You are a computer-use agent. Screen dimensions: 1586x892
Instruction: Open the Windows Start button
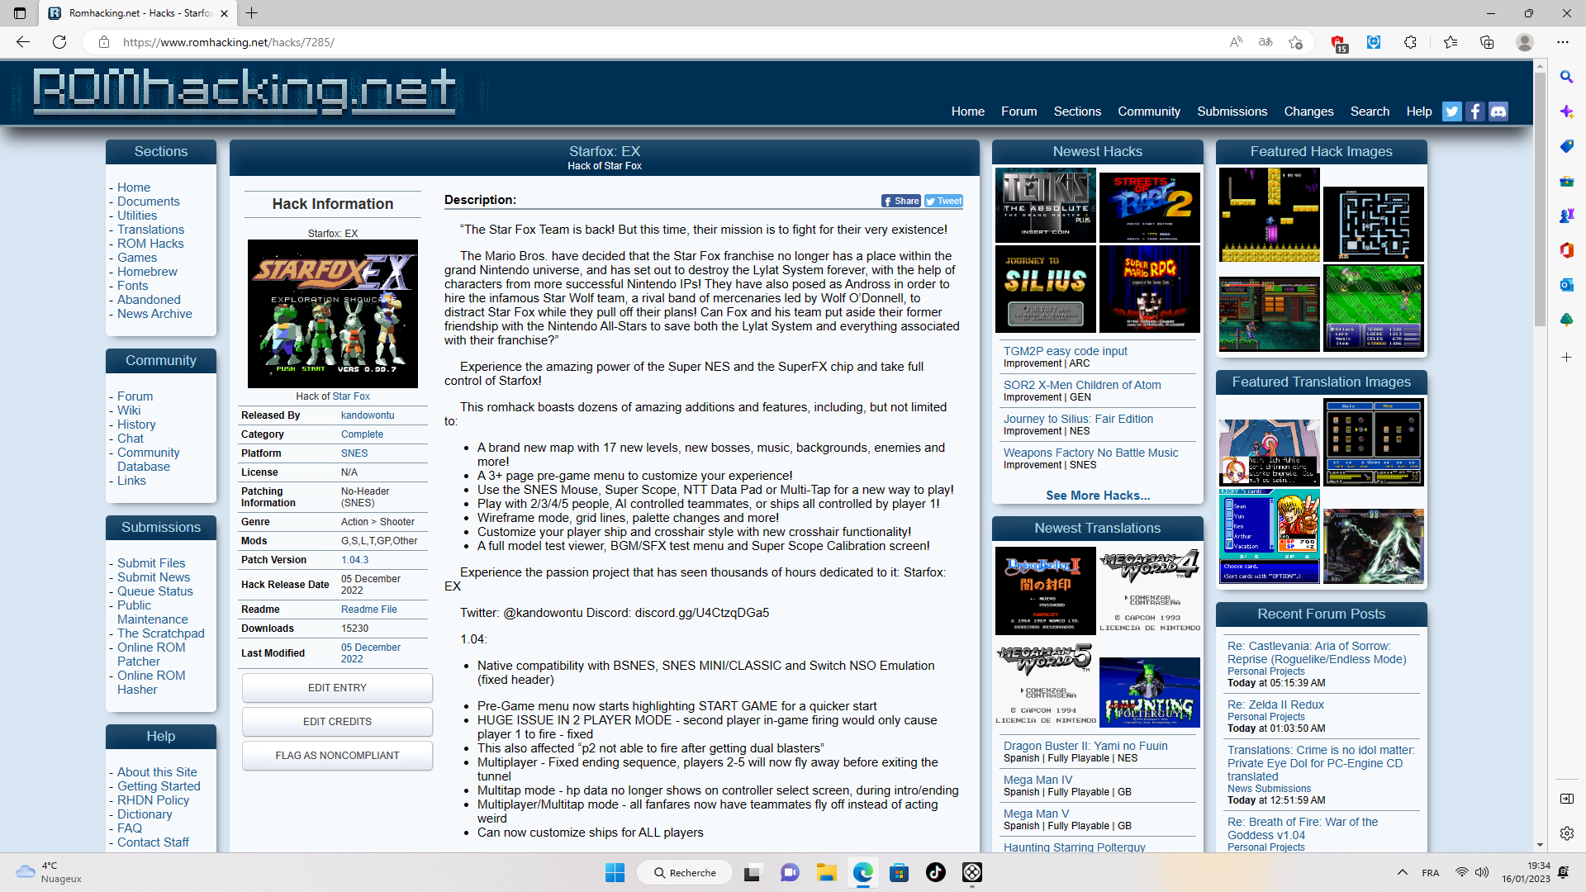point(615,873)
